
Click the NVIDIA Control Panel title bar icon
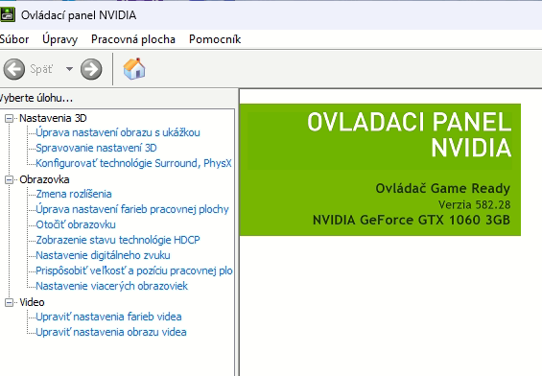8,14
